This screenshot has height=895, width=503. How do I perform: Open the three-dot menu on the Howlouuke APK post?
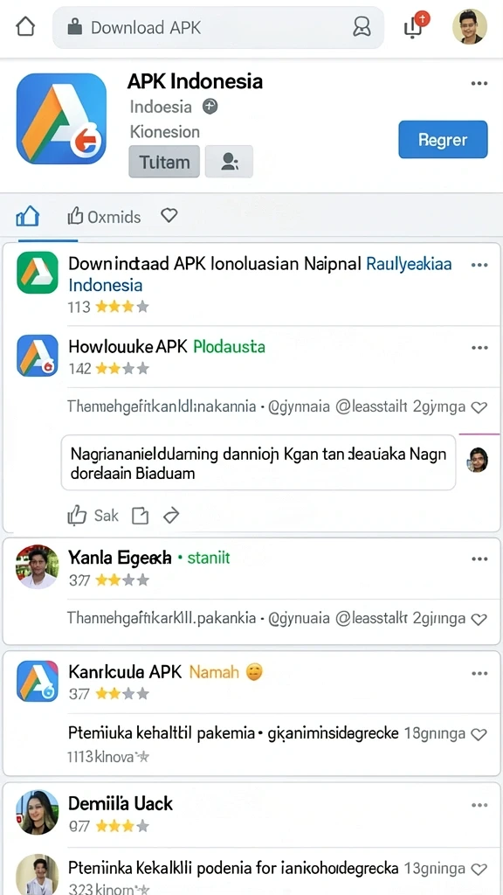coord(479,348)
